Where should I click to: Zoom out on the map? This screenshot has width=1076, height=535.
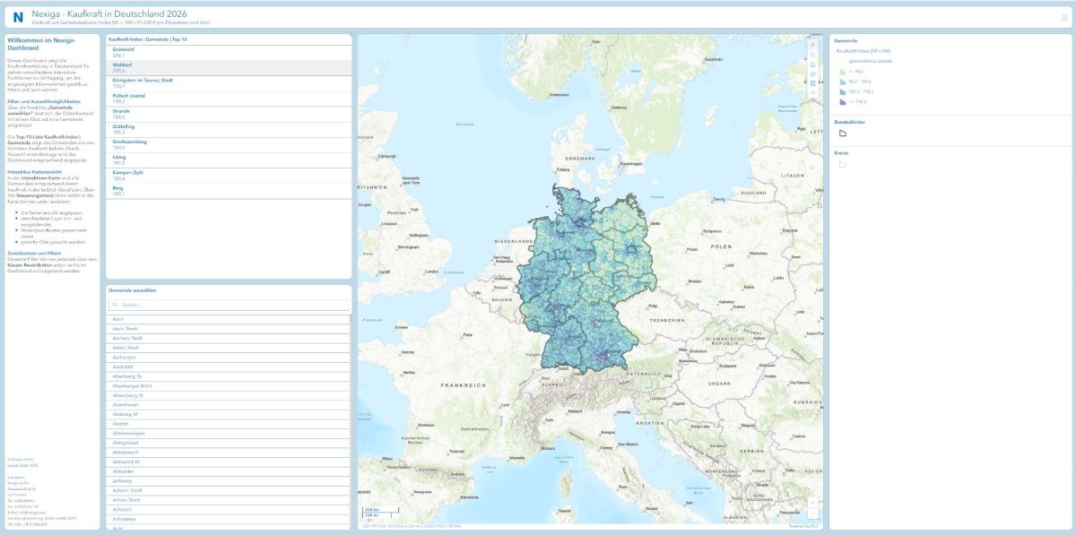812,513
